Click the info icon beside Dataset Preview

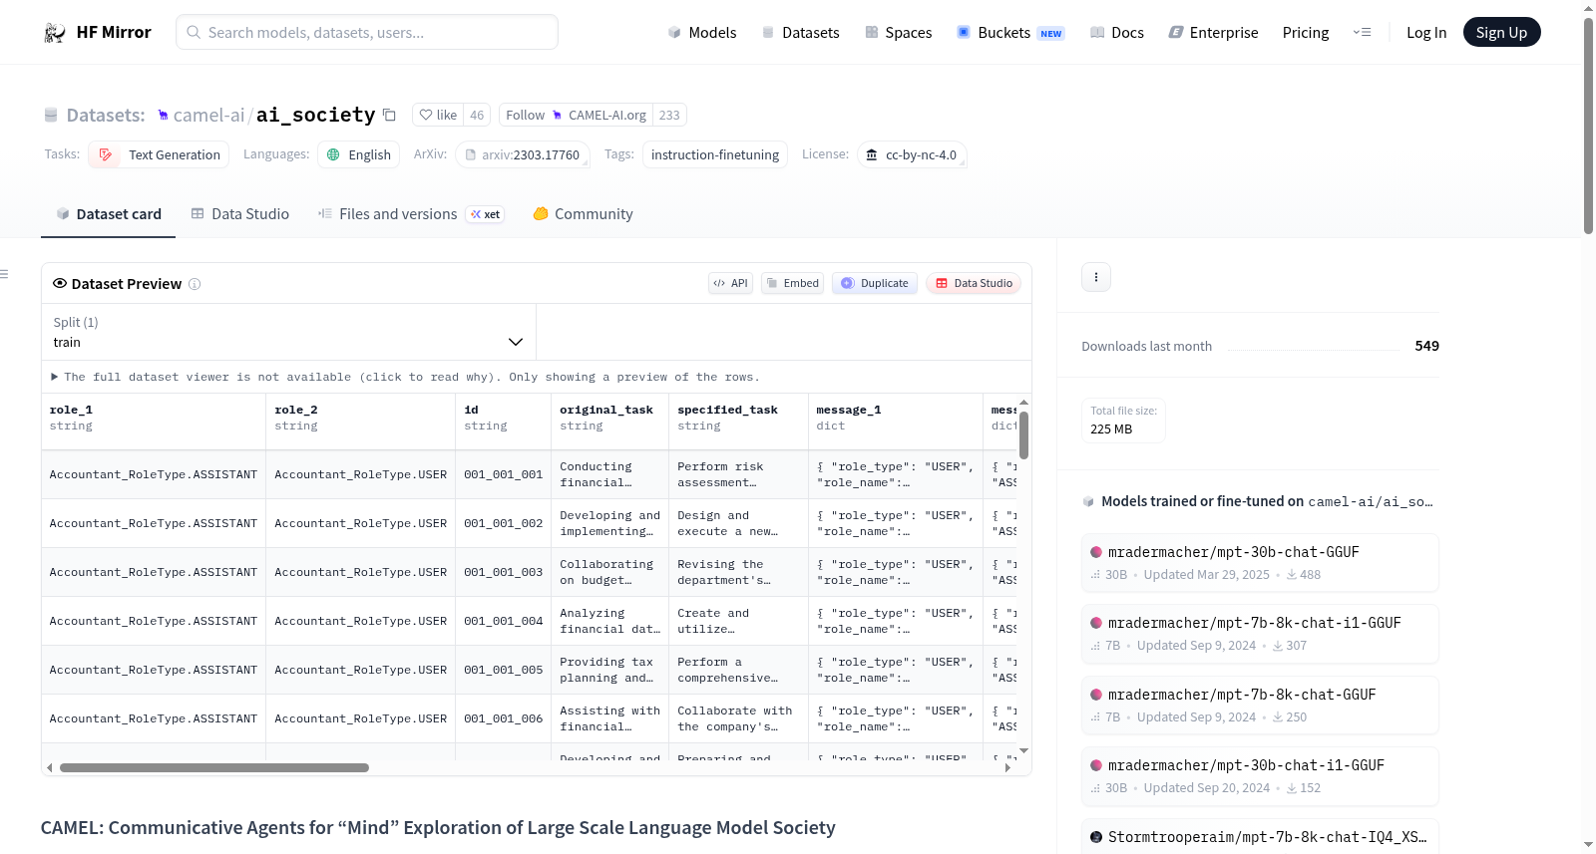[x=195, y=284]
